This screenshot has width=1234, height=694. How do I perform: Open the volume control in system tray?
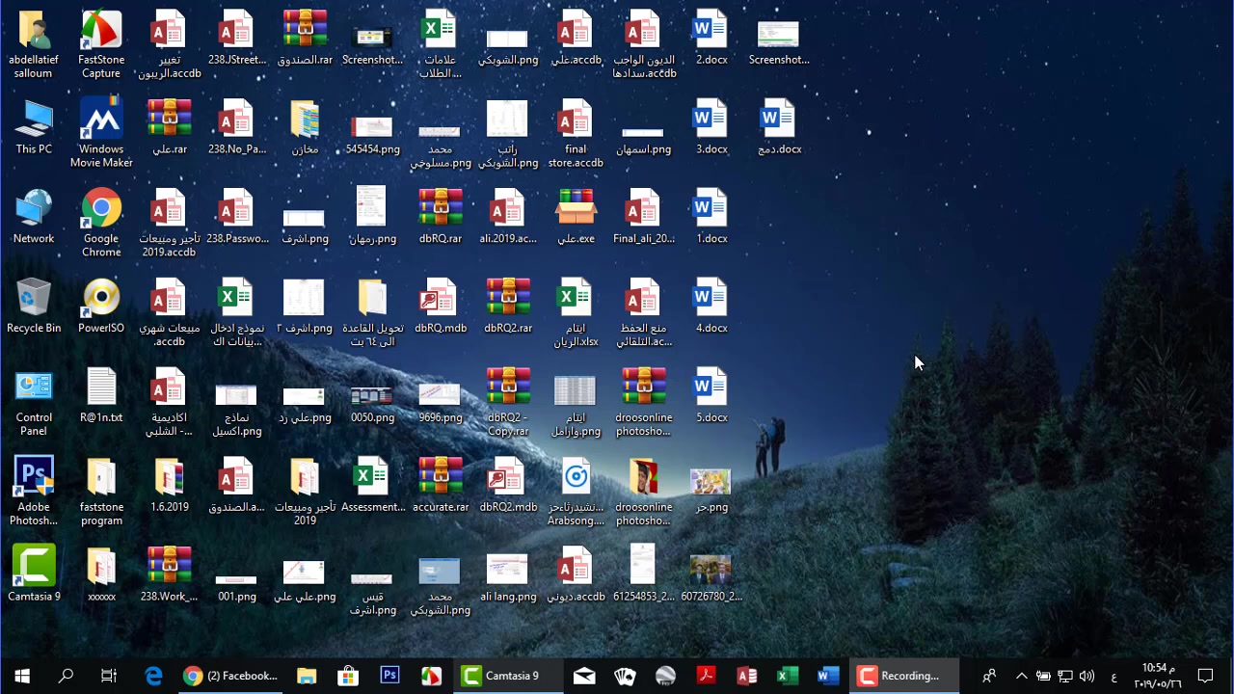1087,676
